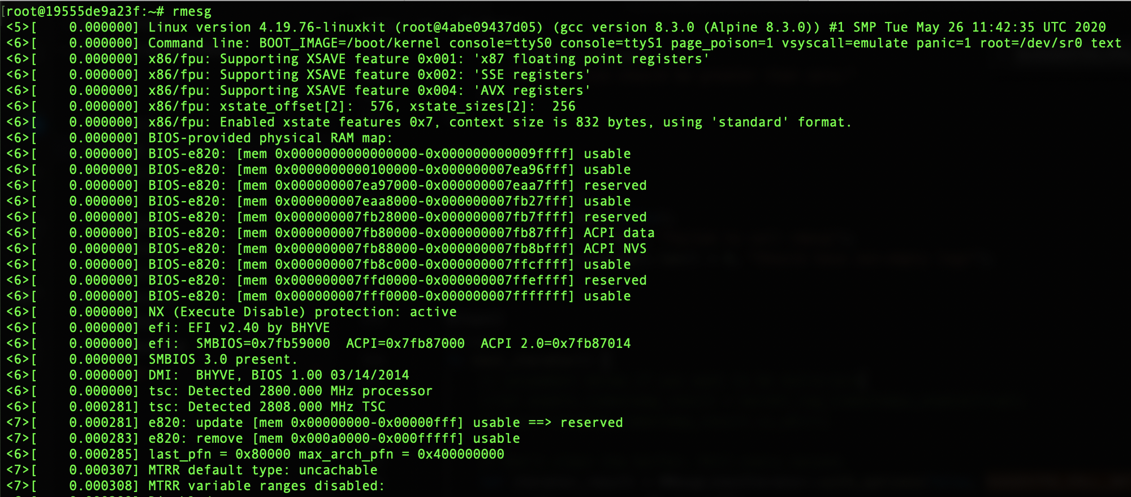
Task: Click the 'SSE registers' feature text
Action: [x=532, y=75]
